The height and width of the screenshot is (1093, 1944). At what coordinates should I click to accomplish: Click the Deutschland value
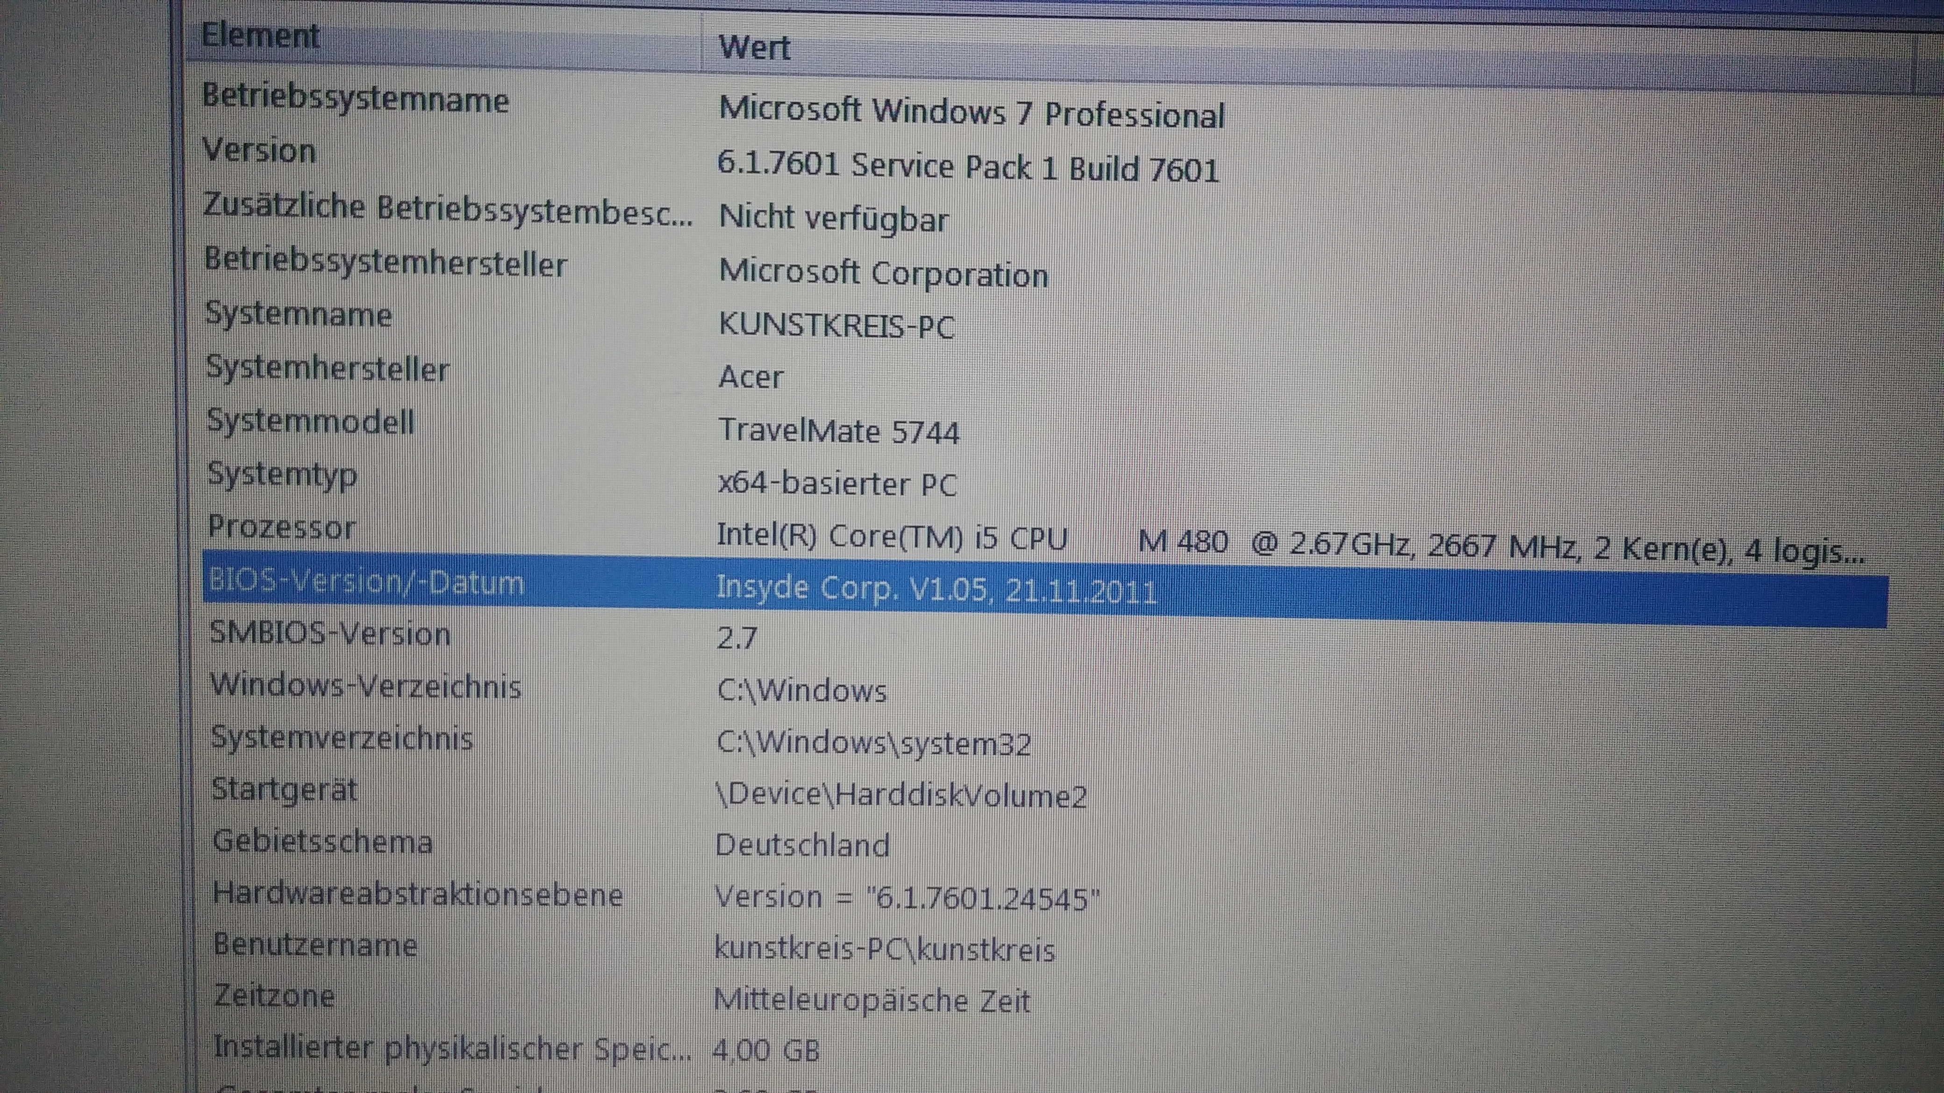point(802,845)
